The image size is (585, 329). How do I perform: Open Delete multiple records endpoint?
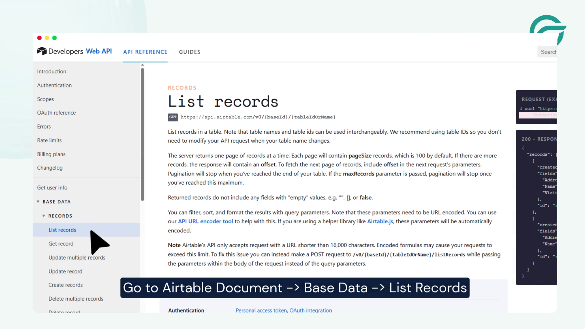tap(76, 299)
